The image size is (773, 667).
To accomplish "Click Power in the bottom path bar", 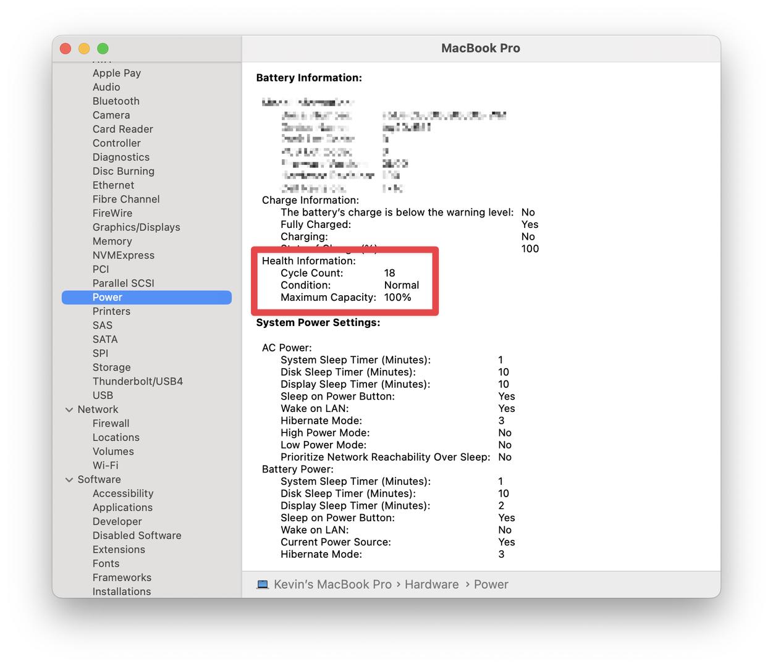I will (x=491, y=584).
